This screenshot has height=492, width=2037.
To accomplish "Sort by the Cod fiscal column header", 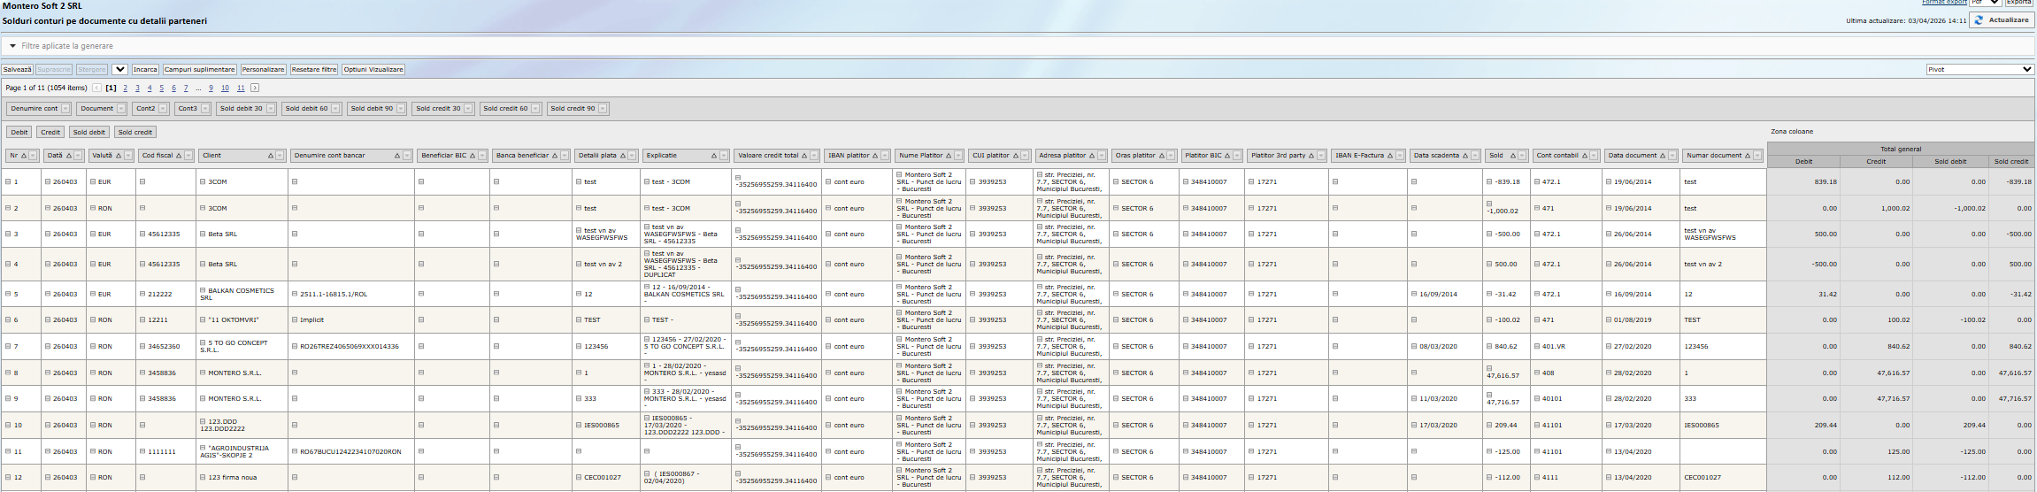I will [x=158, y=156].
